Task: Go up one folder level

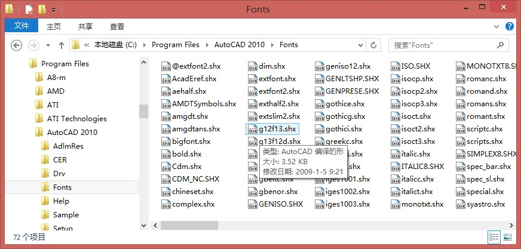Action: tap(61, 45)
